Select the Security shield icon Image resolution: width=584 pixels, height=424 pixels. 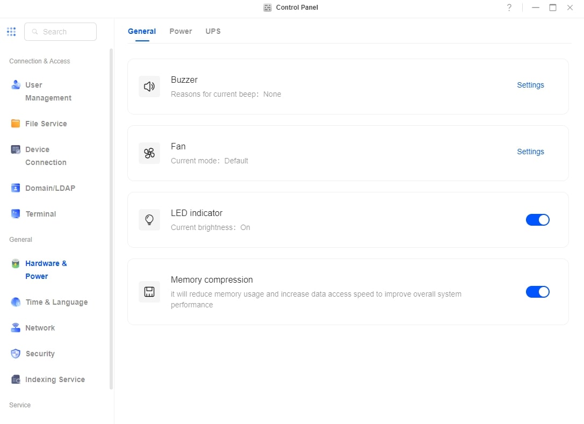(x=16, y=354)
